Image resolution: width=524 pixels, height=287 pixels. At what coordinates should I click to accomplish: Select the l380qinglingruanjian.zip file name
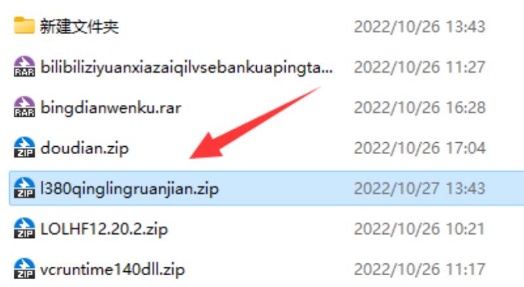click(x=129, y=189)
